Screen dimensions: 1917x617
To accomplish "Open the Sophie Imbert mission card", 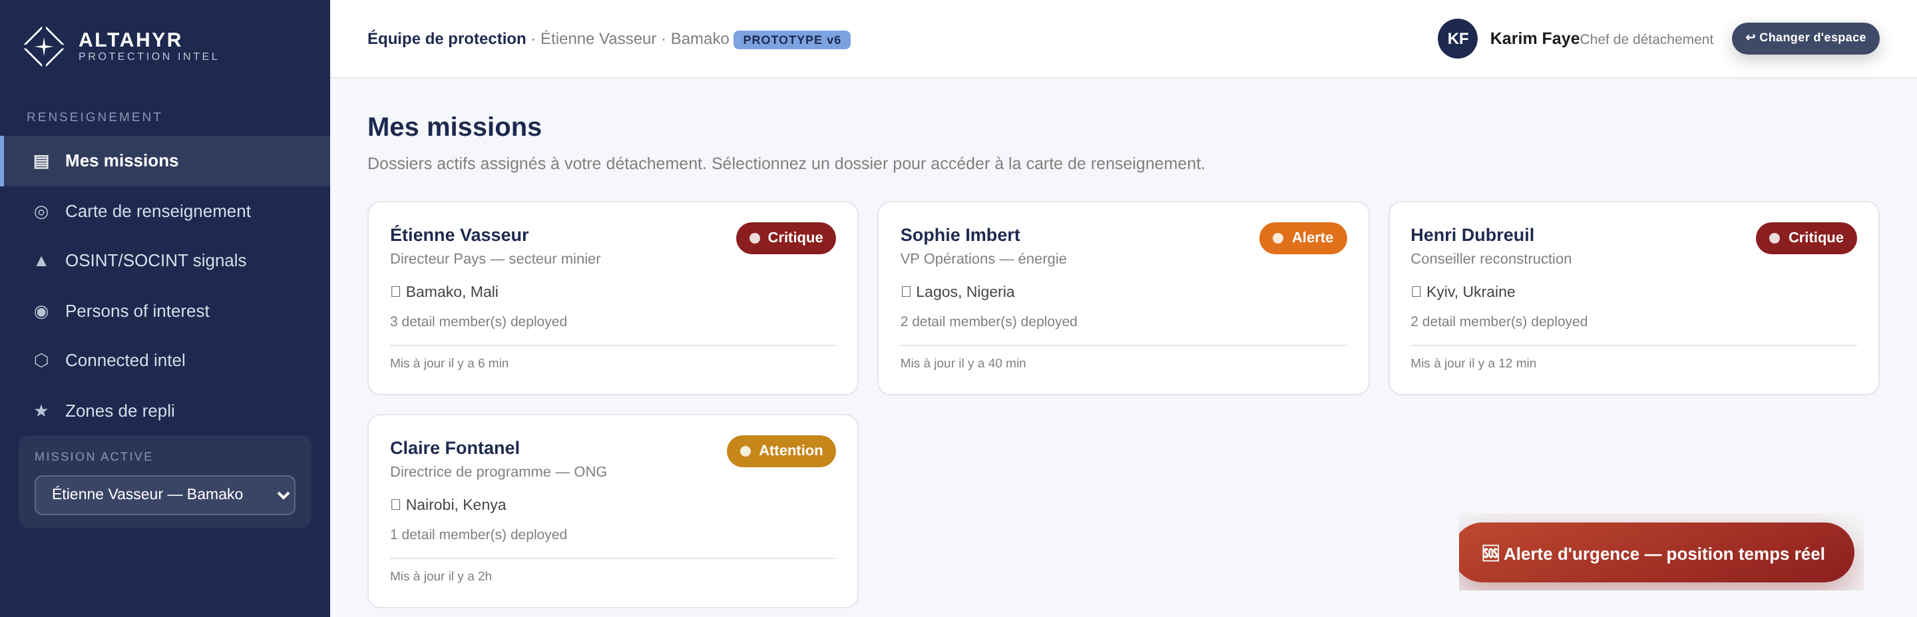I will pyautogui.click(x=1123, y=298).
